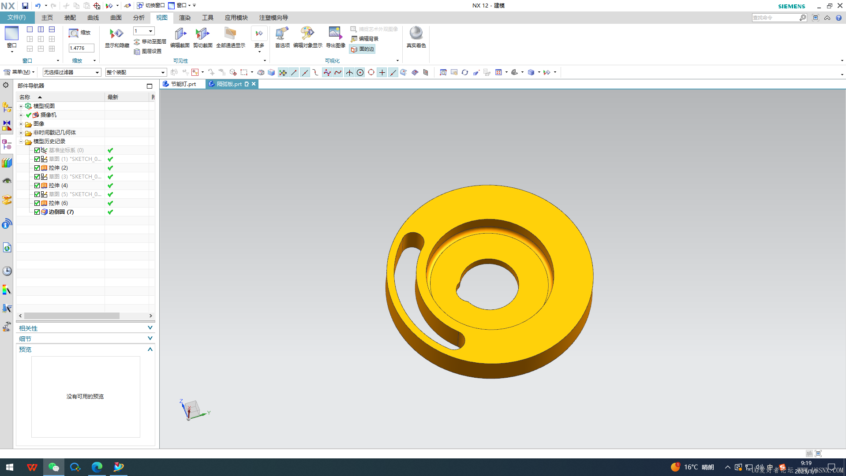Click the navigator horizontal scrollbar
This screenshot has height=476, width=846.
[71, 316]
